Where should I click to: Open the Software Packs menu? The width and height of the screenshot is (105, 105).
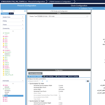click(x=86, y=8)
